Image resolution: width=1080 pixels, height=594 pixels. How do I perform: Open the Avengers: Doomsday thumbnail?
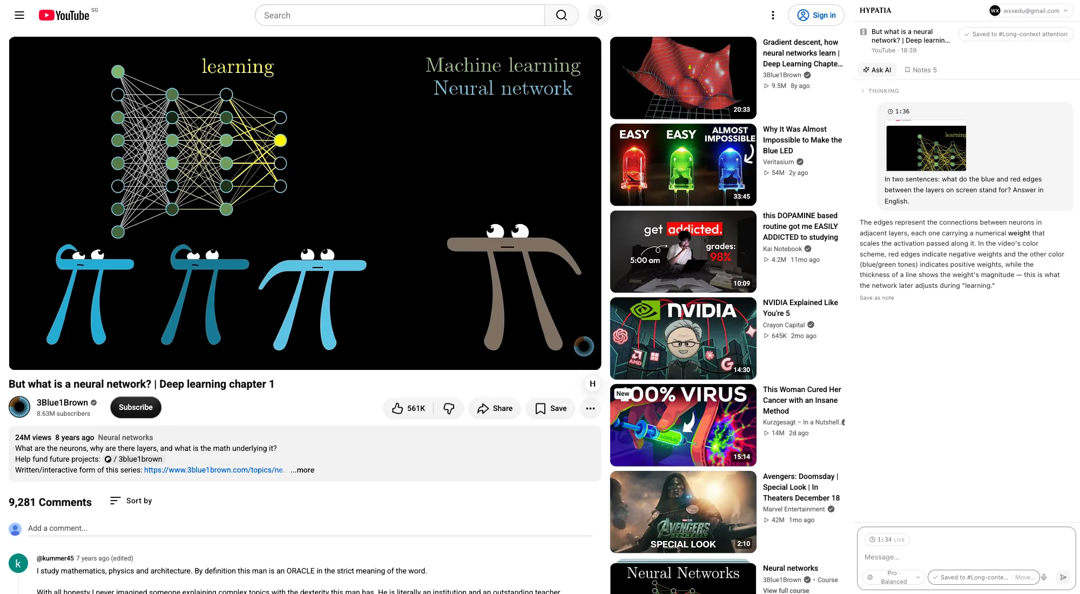(683, 512)
